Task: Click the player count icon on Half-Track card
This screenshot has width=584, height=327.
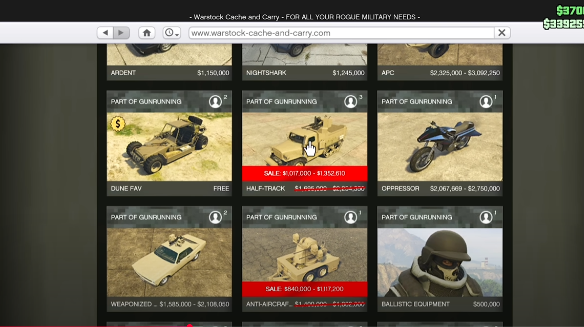Action: [x=351, y=101]
